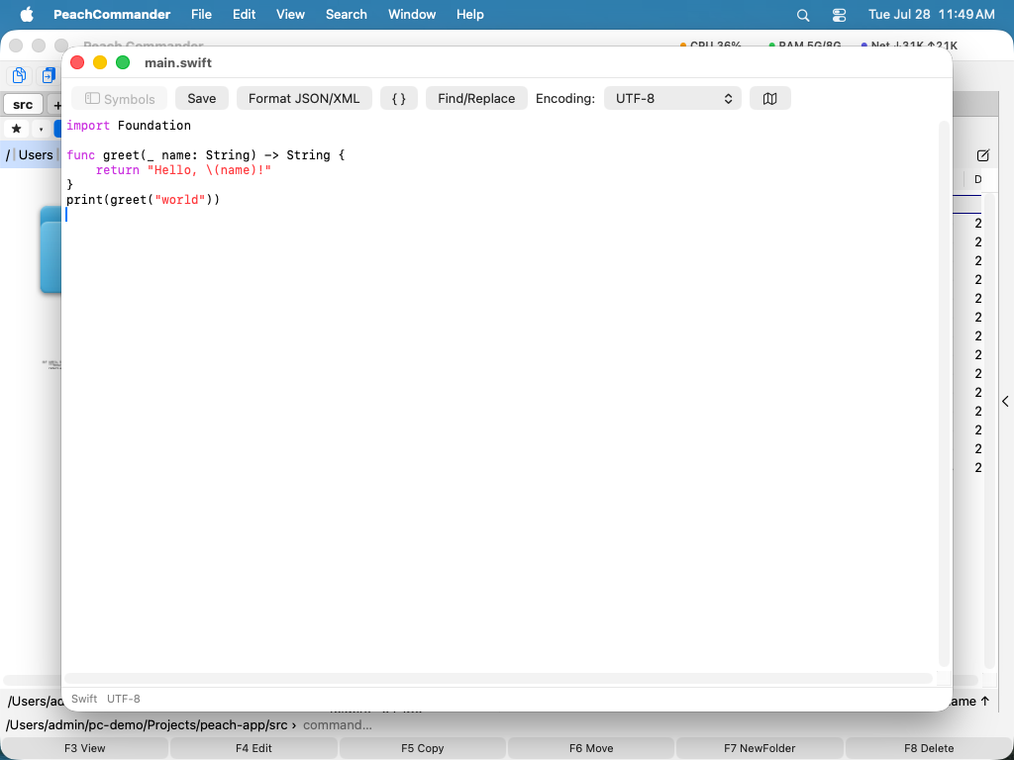This screenshot has height=760, width=1014.
Task: Click the date and time in menu bar
Action: pyautogui.click(x=931, y=14)
